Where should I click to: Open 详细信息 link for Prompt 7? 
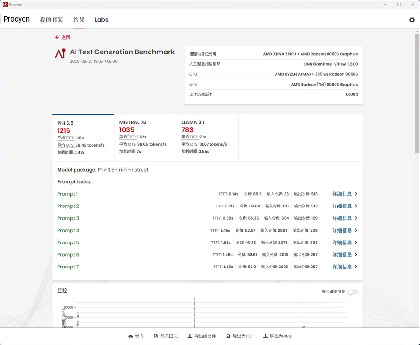pos(342,267)
